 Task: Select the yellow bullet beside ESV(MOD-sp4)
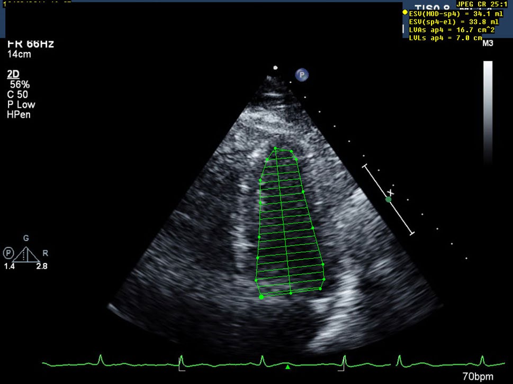405,12
